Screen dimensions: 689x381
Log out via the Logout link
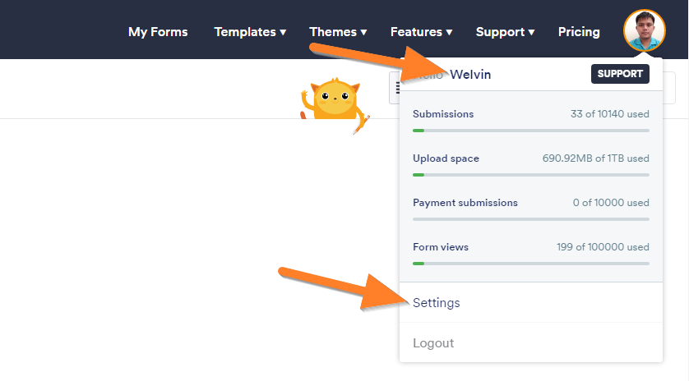pyautogui.click(x=433, y=343)
